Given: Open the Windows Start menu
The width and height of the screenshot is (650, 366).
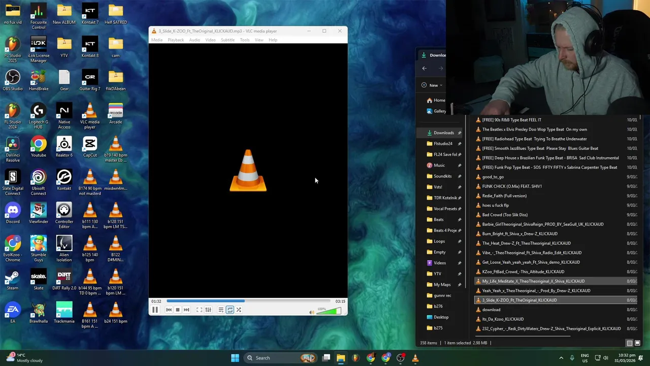Looking at the screenshot, I should 235,358.
